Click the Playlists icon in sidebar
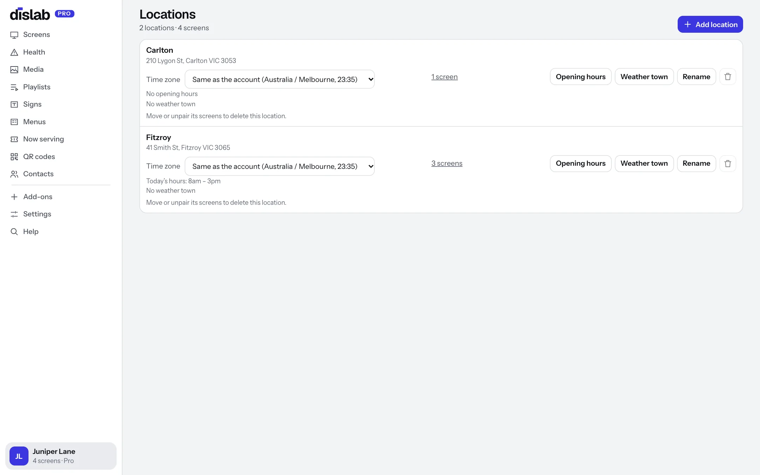Screen dimensions: 760x475 14,87
